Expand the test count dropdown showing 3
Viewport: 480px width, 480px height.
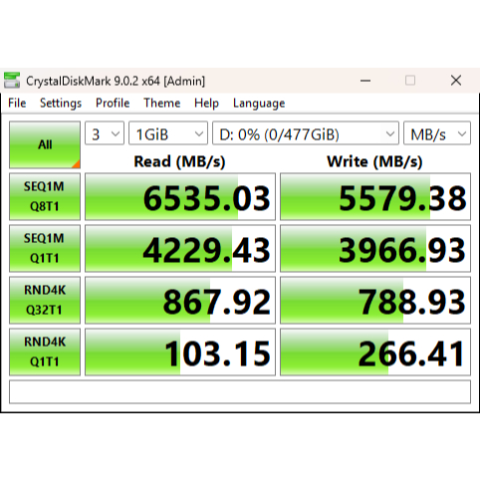[x=105, y=133]
